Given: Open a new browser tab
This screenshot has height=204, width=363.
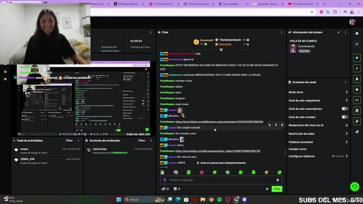Looking at the screenshot, I should pyautogui.click(x=324, y=4).
